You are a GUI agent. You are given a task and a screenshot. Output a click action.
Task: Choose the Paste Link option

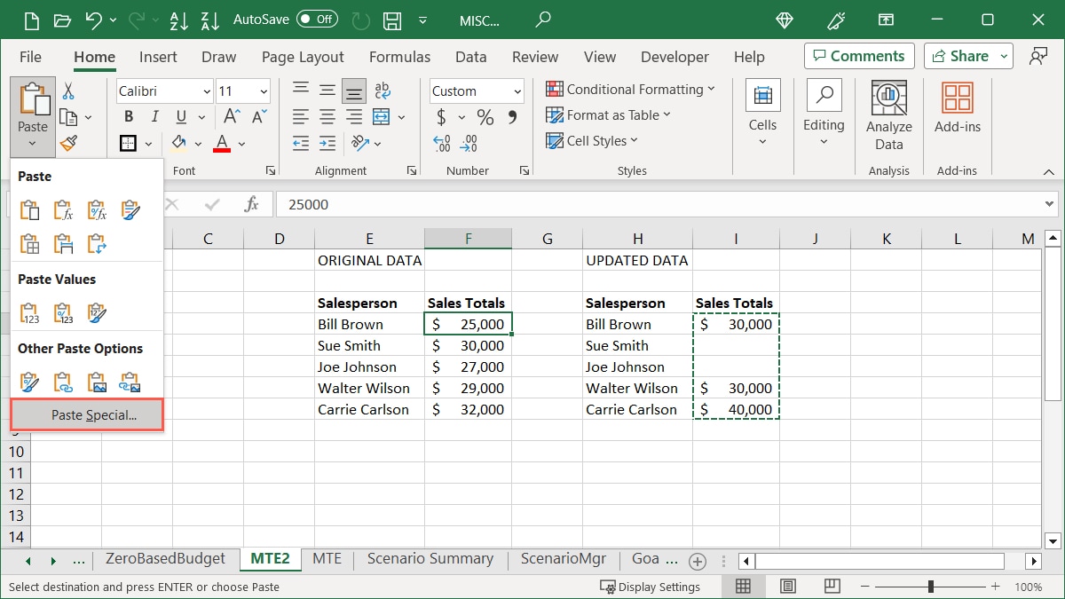(64, 382)
